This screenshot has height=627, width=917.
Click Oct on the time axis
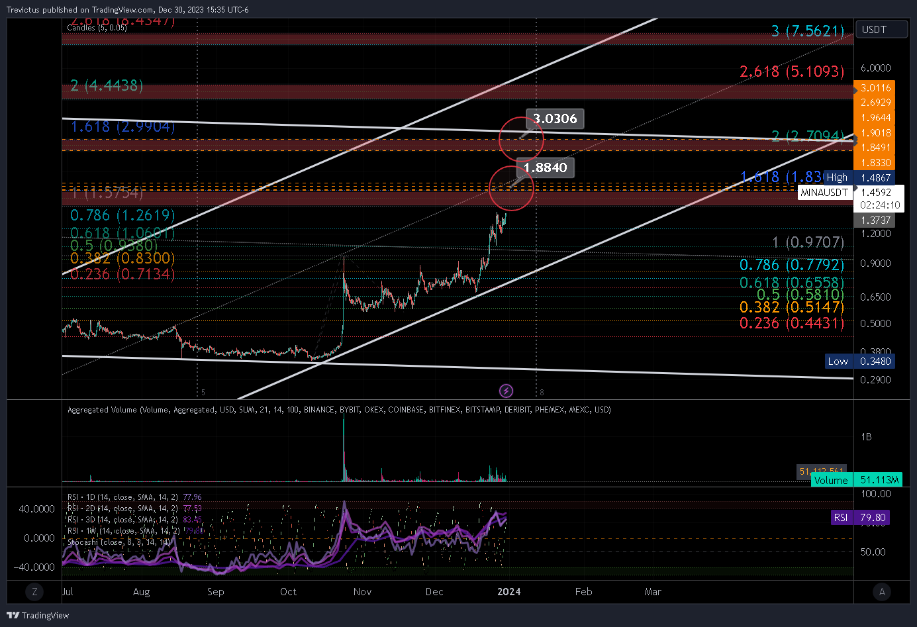pos(288,592)
